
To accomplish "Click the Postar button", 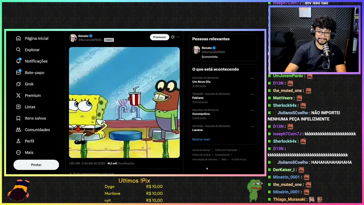I will point(36,165).
